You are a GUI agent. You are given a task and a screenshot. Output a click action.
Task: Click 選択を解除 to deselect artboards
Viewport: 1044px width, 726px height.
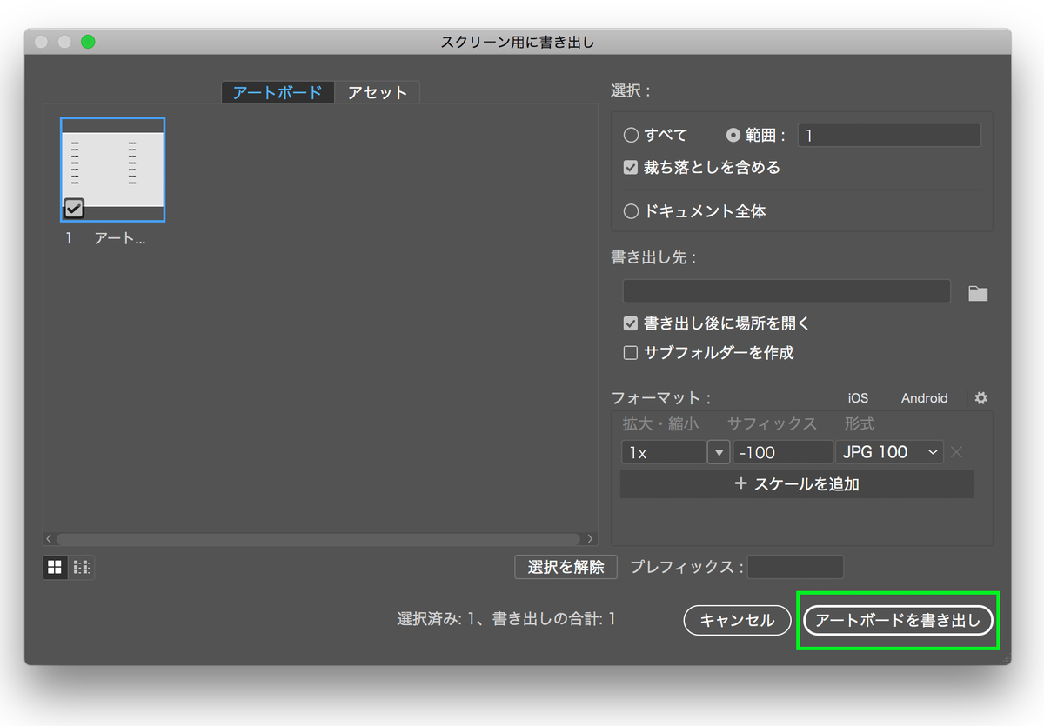pyautogui.click(x=565, y=567)
